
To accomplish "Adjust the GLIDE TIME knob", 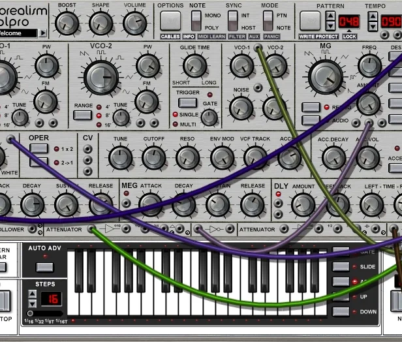I will [194, 65].
